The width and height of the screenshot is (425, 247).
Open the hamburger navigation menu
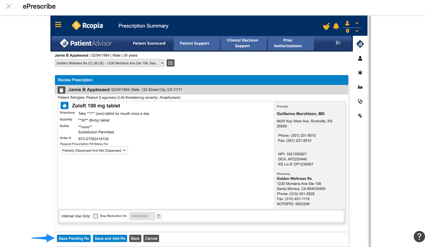click(x=58, y=24)
